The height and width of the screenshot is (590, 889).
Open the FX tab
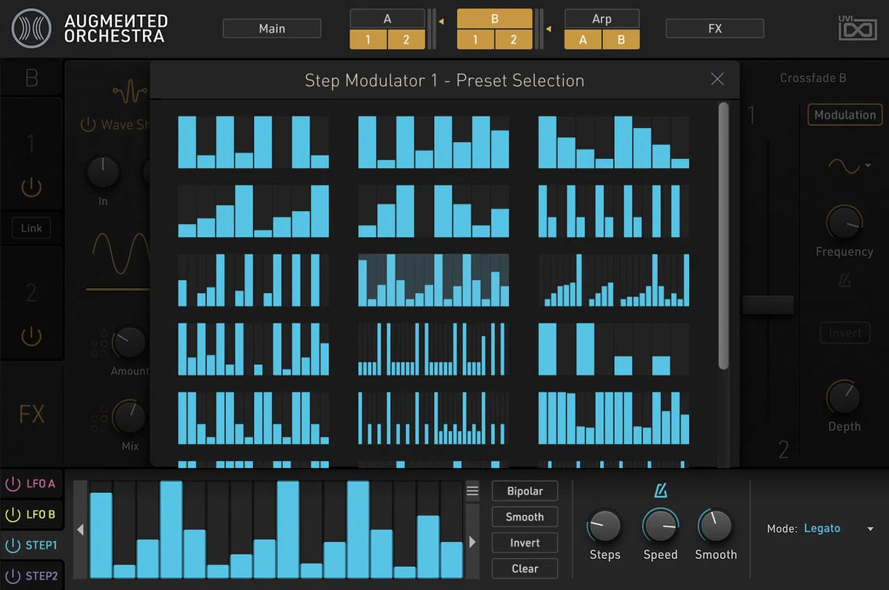(714, 28)
